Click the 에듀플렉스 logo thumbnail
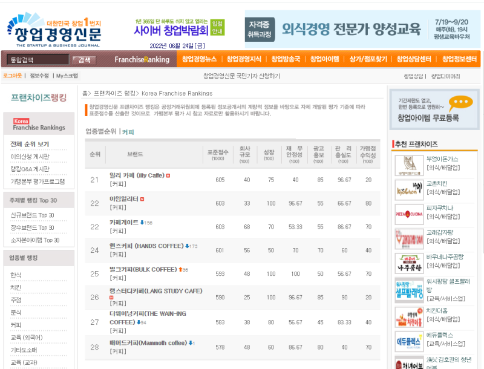Screen dimensions: 484x369 pyautogui.click(x=409, y=342)
